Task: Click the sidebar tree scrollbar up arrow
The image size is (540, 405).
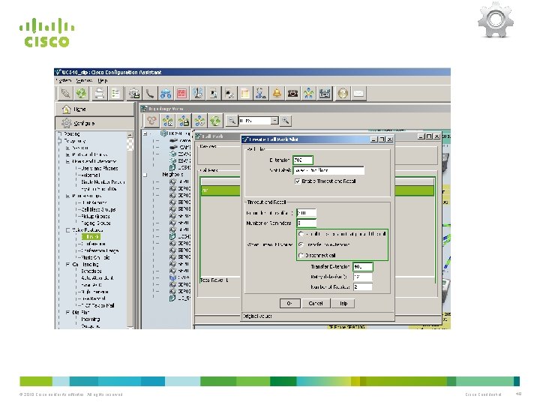Action: click(x=130, y=135)
